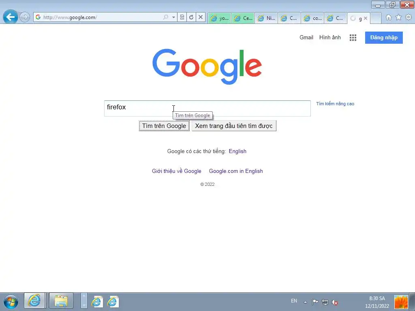Open Hình ảnh (Images) link
The width and height of the screenshot is (415, 311).
pos(330,38)
